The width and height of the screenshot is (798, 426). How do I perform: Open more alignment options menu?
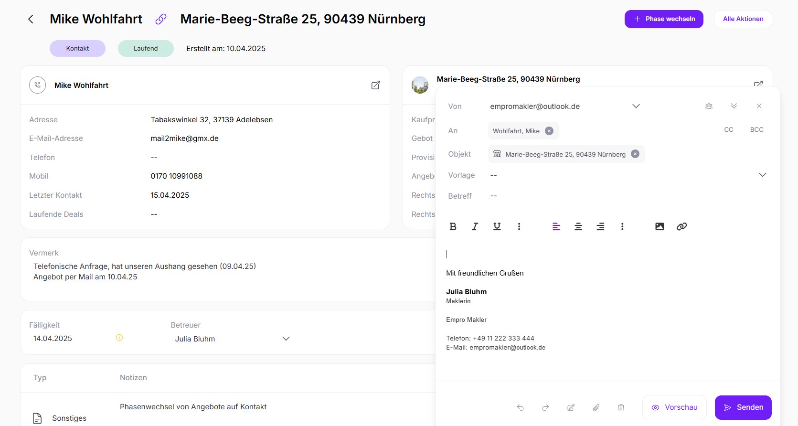[x=622, y=226]
